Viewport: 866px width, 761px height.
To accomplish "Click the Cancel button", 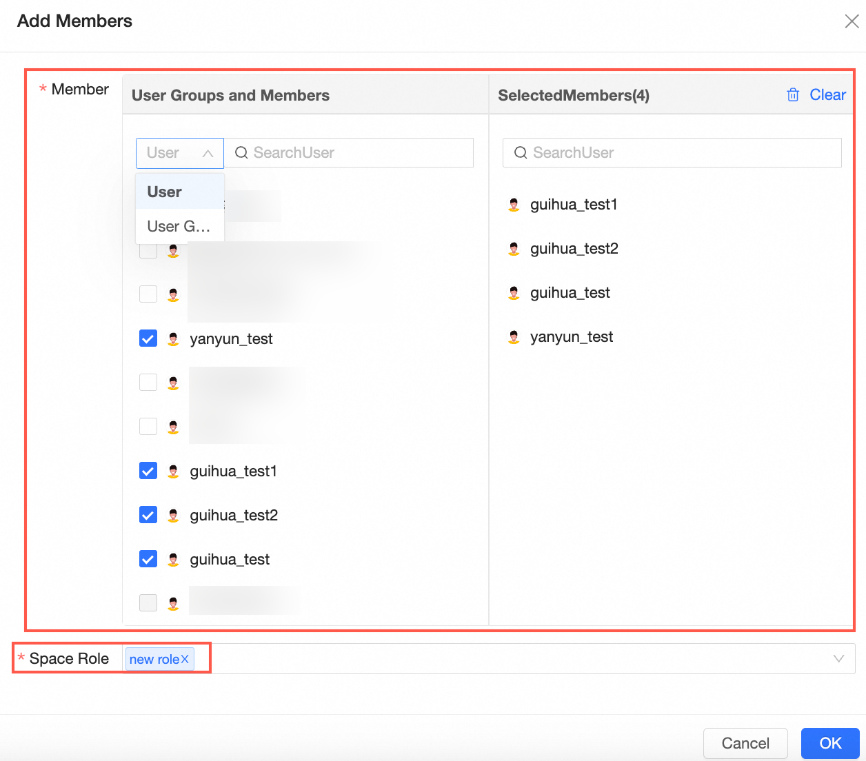I will tap(745, 743).
